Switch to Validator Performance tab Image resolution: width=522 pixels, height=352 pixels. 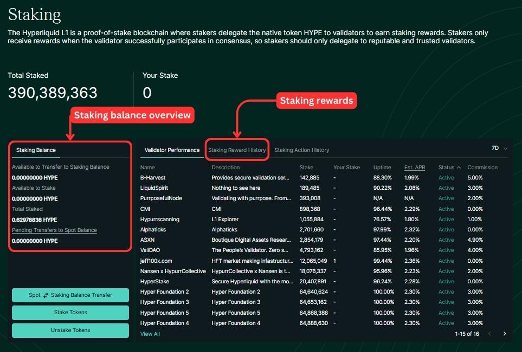pyautogui.click(x=172, y=150)
